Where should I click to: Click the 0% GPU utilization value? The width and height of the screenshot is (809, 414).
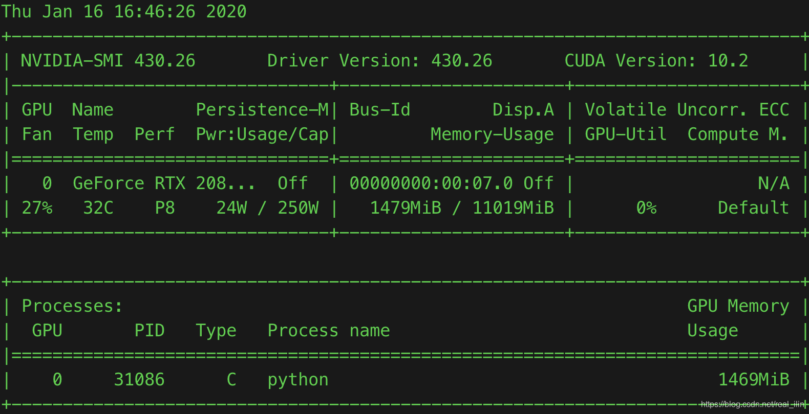646,208
